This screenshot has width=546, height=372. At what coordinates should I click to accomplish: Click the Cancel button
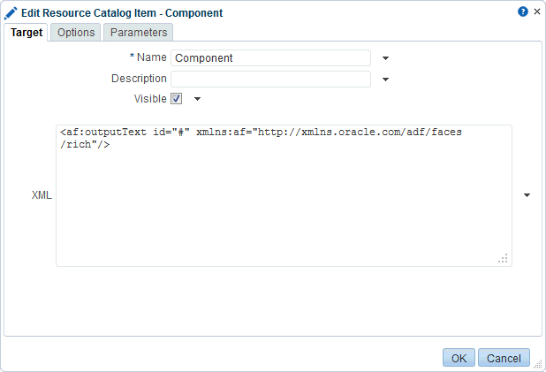[504, 358]
